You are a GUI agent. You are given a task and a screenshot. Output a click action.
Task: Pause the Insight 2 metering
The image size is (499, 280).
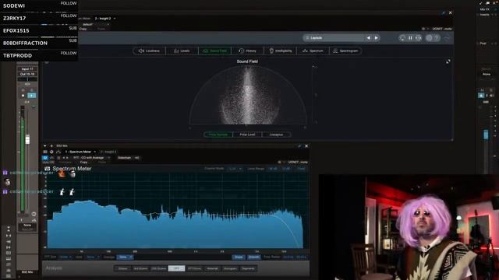coord(411,38)
